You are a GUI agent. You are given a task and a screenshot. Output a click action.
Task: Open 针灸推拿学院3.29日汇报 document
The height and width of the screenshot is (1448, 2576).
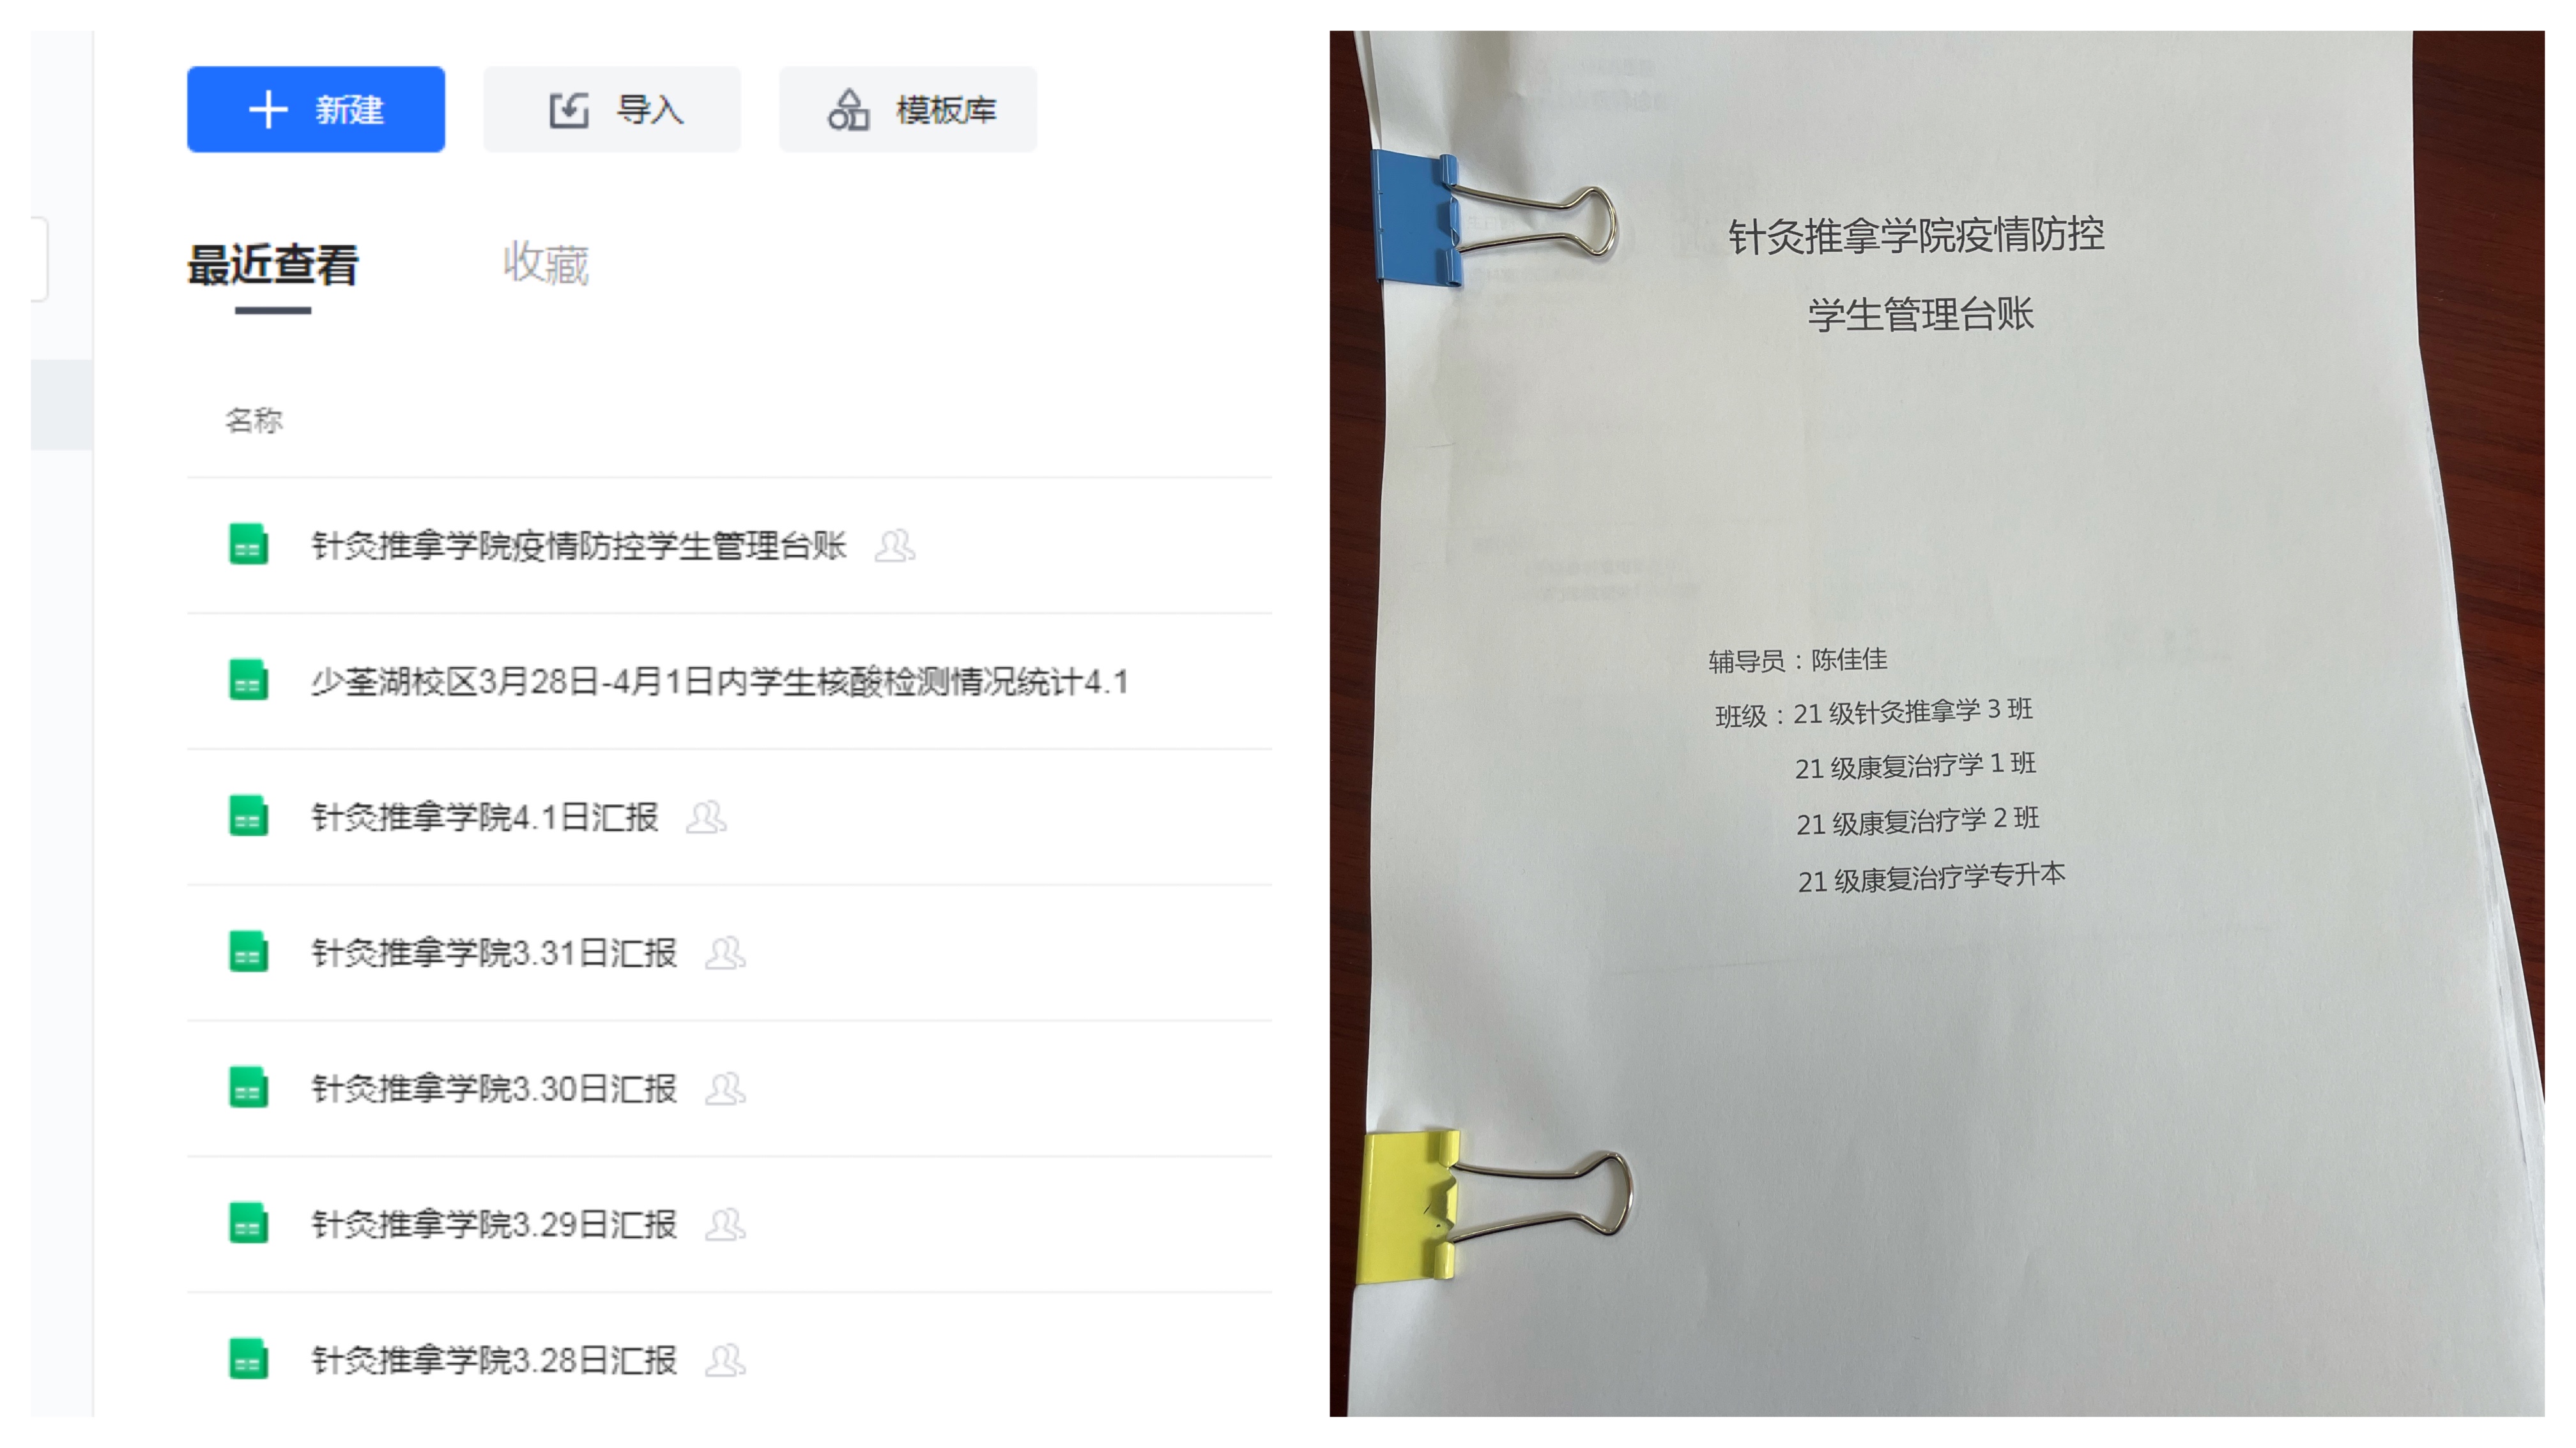click(x=494, y=1224)
